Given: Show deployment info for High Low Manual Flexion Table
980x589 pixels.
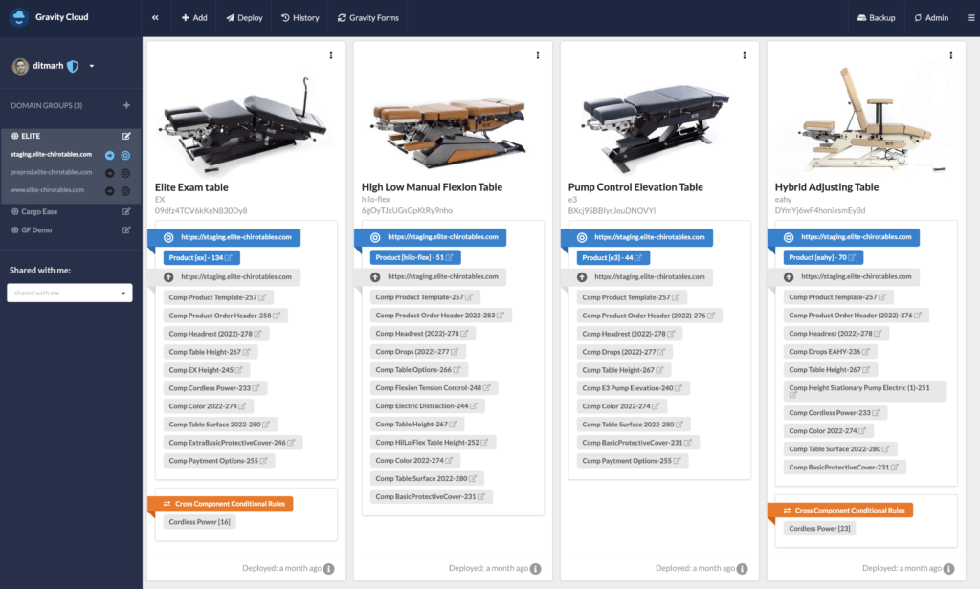Looking at the screenshot, I should (536, 568).
